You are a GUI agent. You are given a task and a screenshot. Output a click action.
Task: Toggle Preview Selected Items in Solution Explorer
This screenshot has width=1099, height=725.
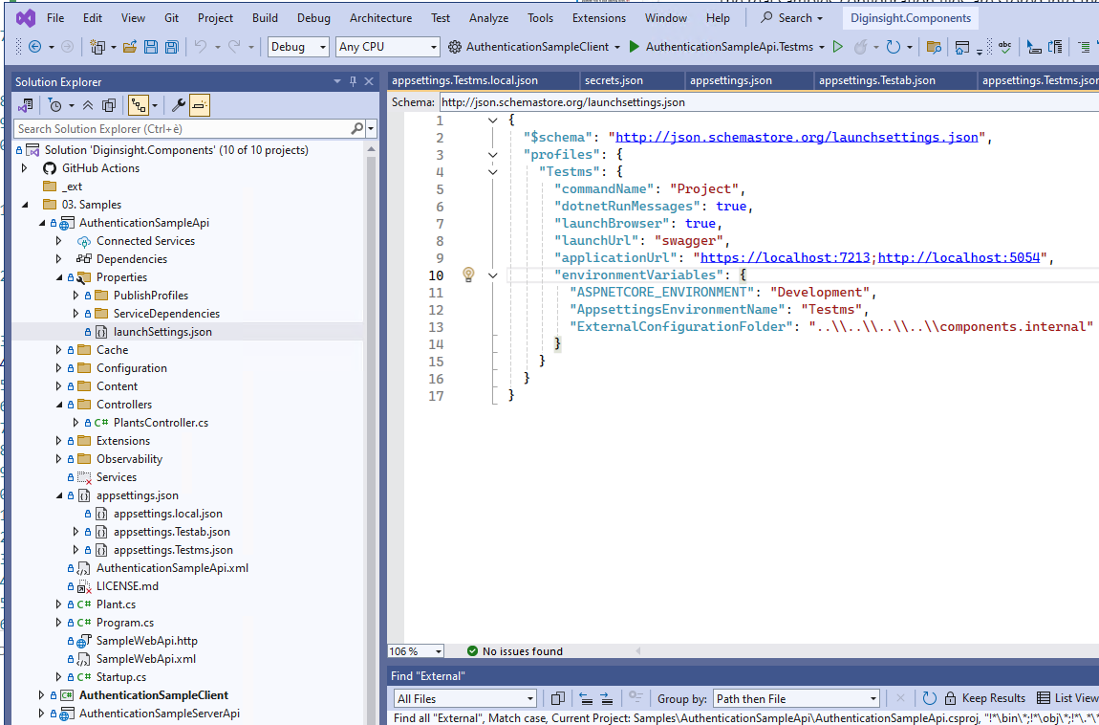pyautogui.click(x=199, y=105)
